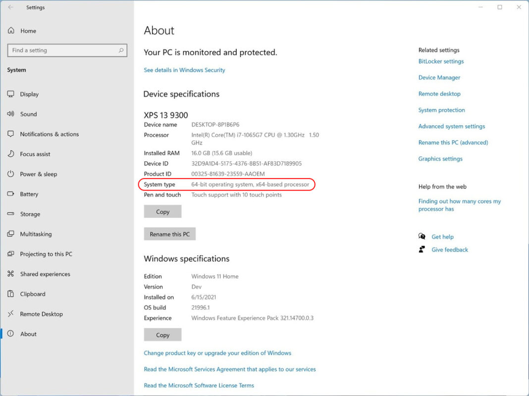
Task: Open Graphics settings link
Action: click(x=440, y=158)
